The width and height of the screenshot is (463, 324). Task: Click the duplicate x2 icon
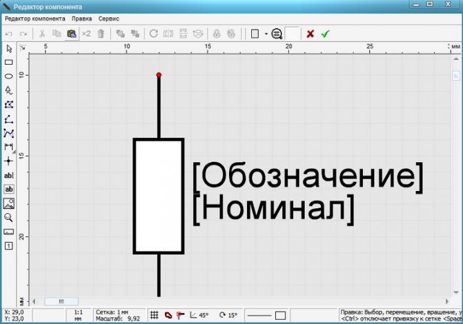[x=86, y=33]
